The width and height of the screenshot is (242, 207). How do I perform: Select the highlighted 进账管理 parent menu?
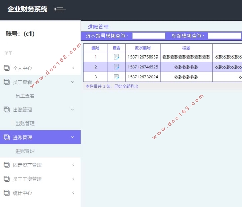pos(40,137)
